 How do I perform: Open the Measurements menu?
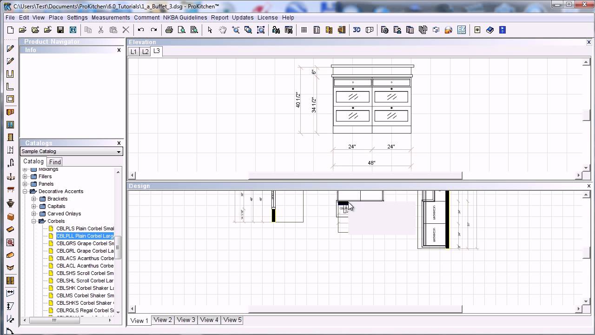pos(111,18)
